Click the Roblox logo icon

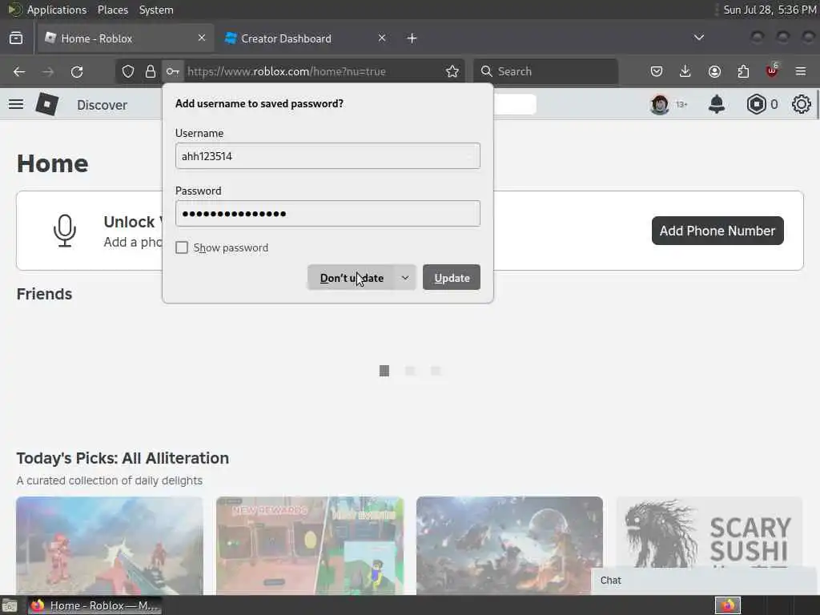(47, 103)
